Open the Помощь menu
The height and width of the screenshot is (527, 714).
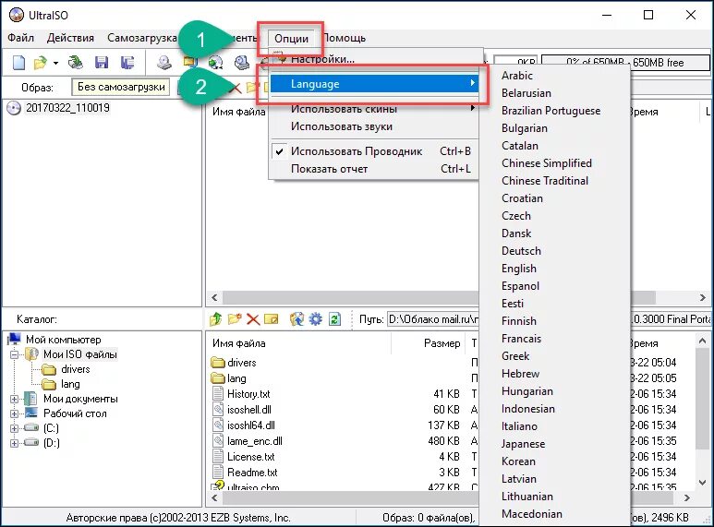coord(345,38)
